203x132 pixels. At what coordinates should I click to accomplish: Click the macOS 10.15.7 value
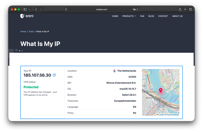128,89
